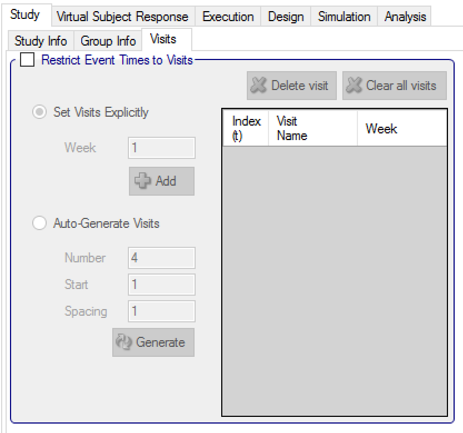Open the Study Info sub-tab
The height and width of the screenshot is (433, 463).
pos(41,41)
